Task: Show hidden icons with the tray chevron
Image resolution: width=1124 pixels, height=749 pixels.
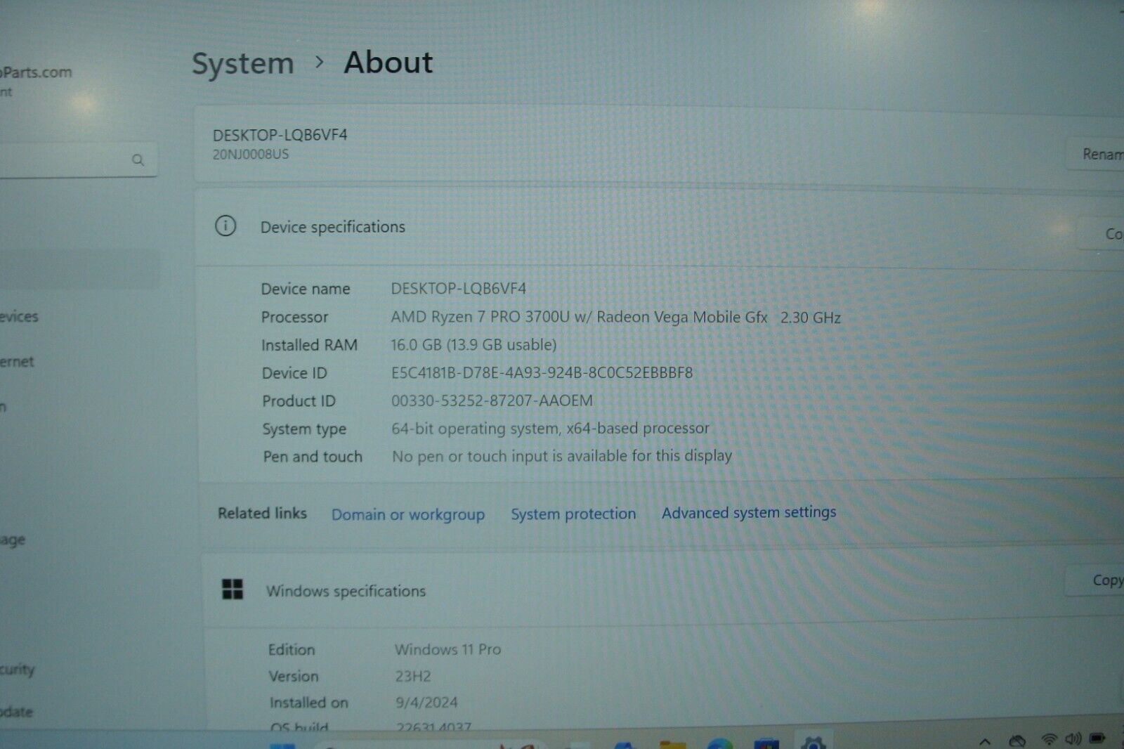Action: [985, 741]
